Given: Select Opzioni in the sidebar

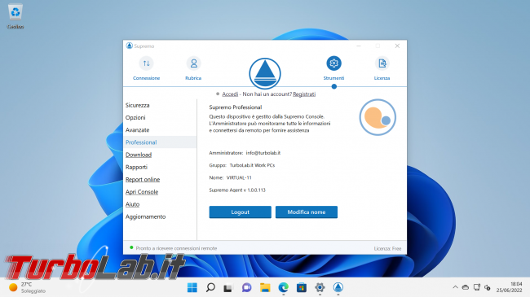Looking at the screenshot, I should 135,117.
